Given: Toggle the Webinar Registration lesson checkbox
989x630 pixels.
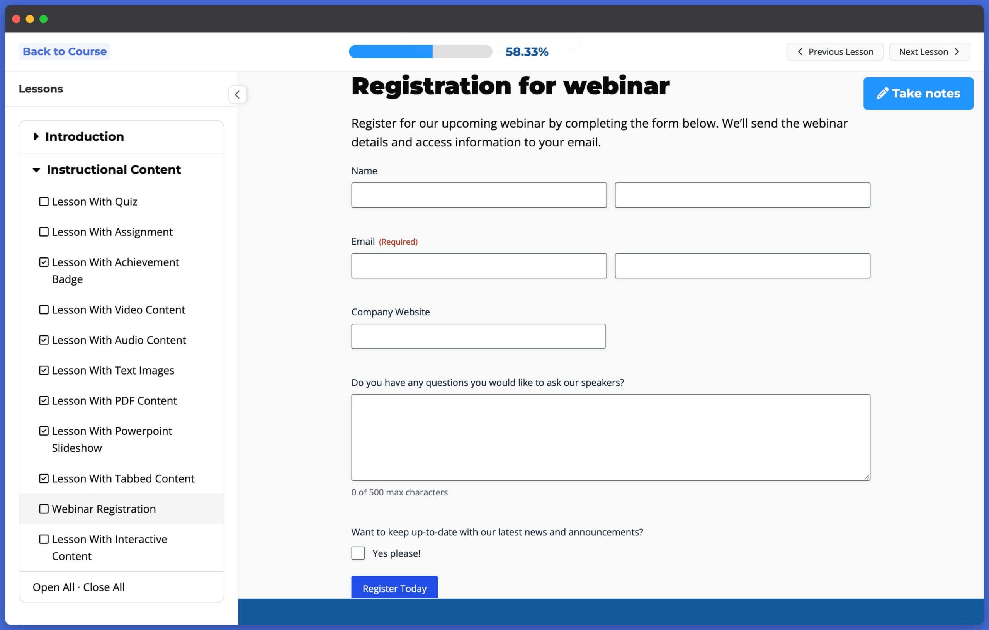Looking at the screenshot, I should tap(44, 509).
